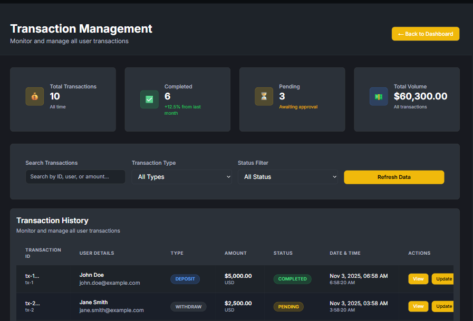Image resolution: width=473 pixels, height=321 pixels.
Task: Expand the Status Filter chevron
Action: click(x=334, y=177)
